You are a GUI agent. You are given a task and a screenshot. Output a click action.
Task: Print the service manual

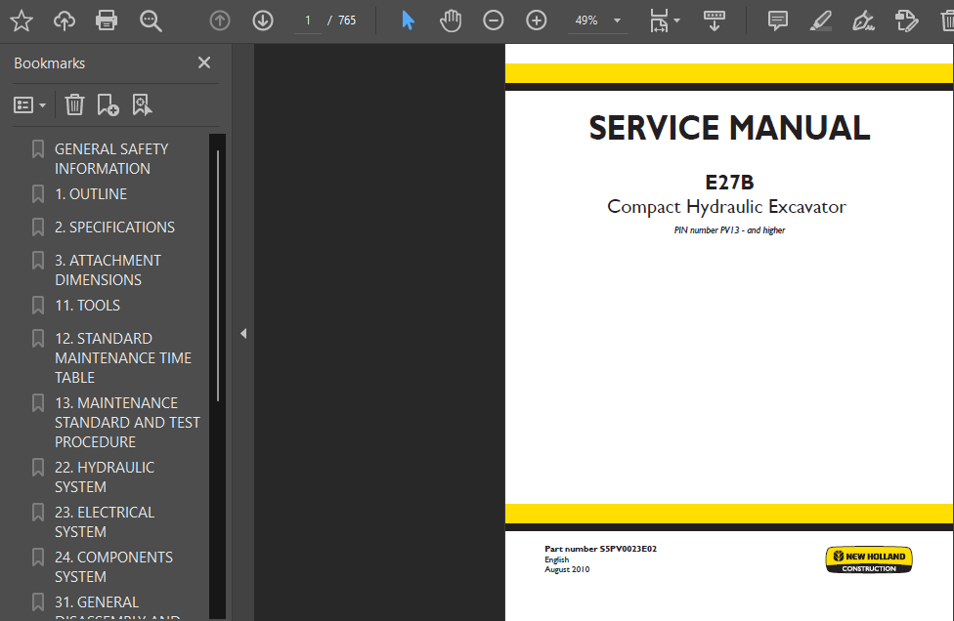pos(107,21)
